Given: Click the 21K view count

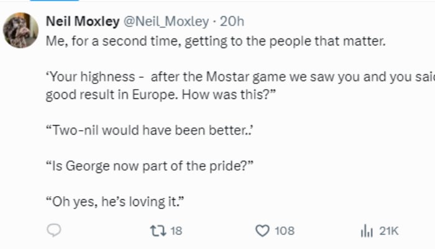Looking at the screenshot, I should [388, 231].
